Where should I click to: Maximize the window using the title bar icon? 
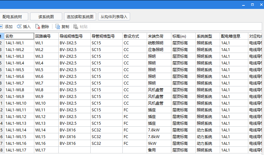(x=252, y=4)
